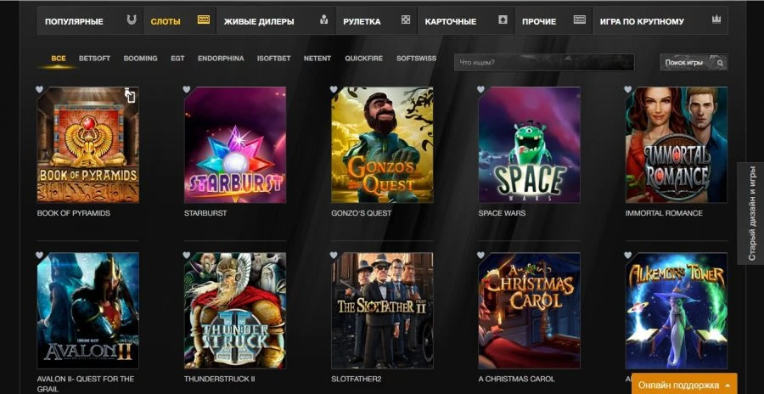Image resolution: width=764 pixels, height=394 pixels.
Task: Open the Старый дизайн и игры side panel
Action: point(751,214)
